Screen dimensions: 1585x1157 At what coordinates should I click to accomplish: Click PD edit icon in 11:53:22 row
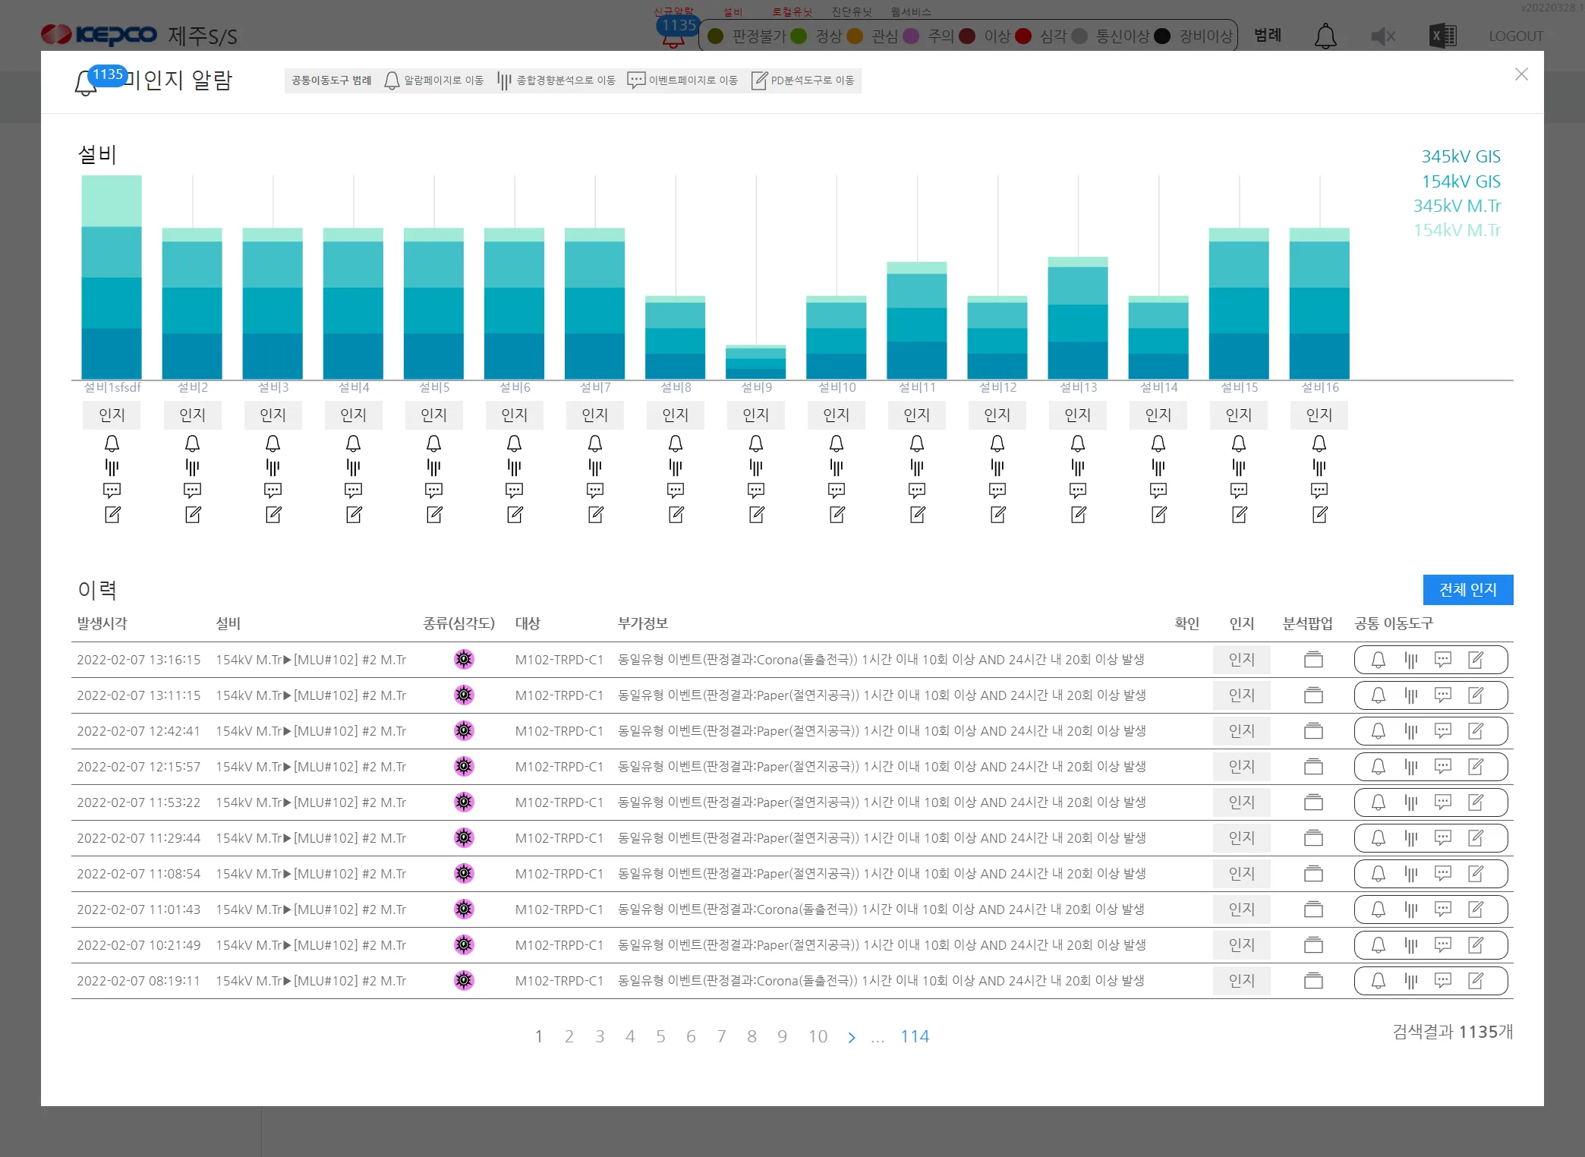click(1476, 802)
